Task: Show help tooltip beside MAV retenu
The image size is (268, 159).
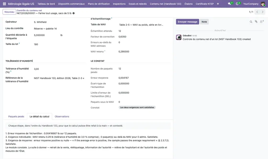Action: tap(105, 51)
